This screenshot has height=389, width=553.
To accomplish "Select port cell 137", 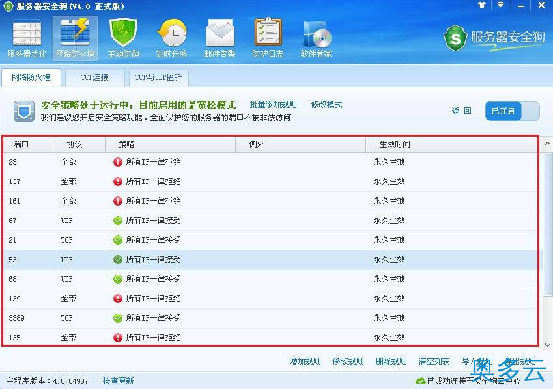I will [14, 181].
